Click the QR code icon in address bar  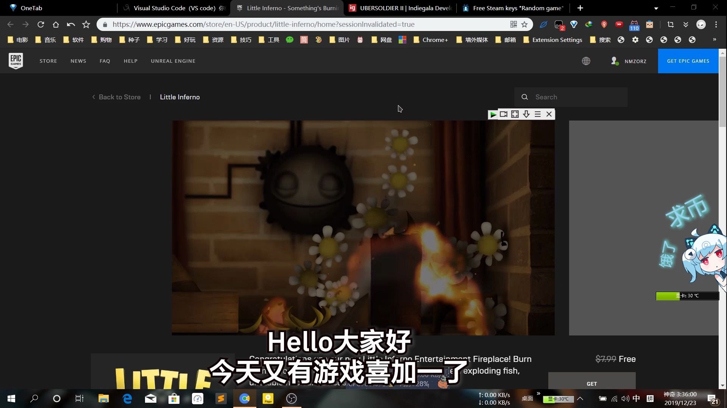pos(513,25)
